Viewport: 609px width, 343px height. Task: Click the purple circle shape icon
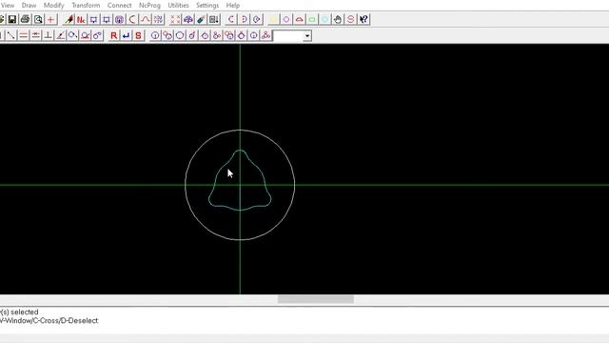286,19
